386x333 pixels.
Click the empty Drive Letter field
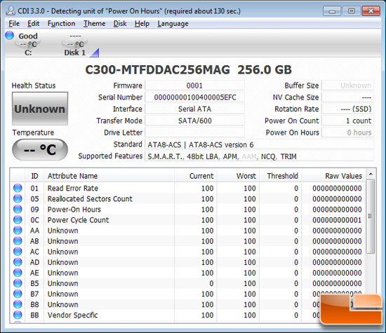194,132
